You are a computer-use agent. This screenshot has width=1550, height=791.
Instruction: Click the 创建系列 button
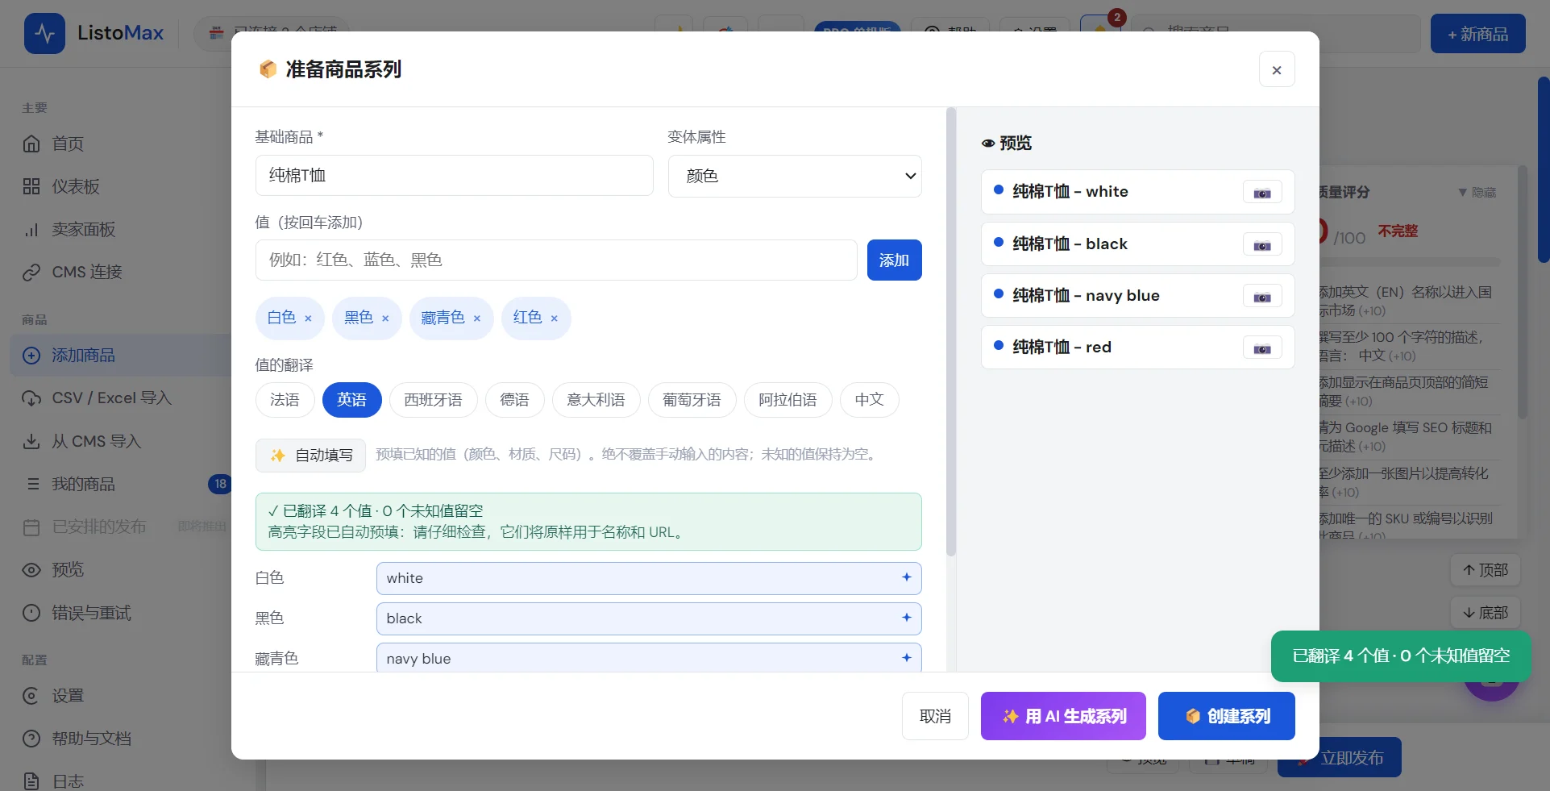click(1227, 716)
